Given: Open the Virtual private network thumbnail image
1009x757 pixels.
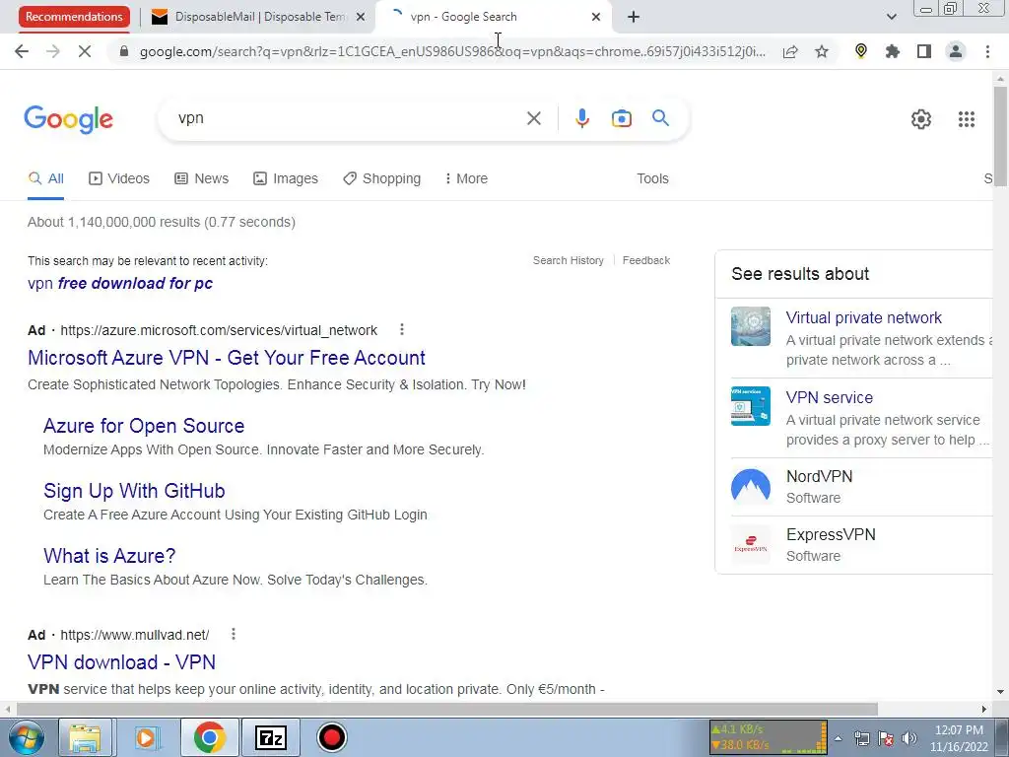Looking at the screenshot, I should click(750, 326).
